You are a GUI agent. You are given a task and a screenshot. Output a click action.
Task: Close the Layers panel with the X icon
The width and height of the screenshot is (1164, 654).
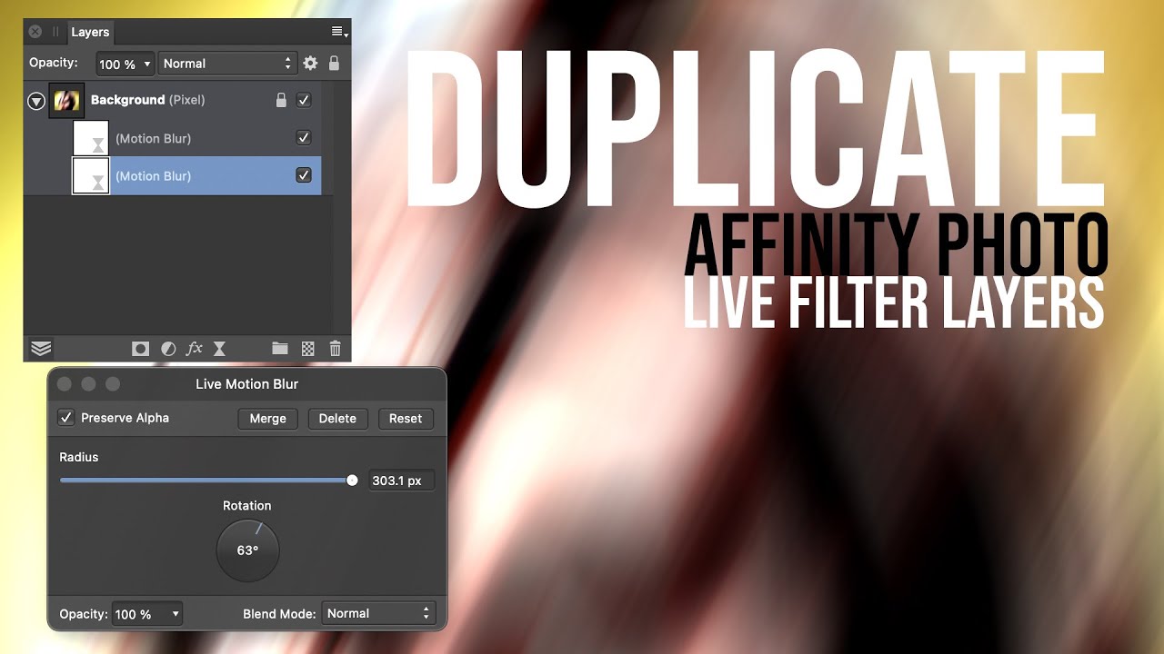pos(35,32)
